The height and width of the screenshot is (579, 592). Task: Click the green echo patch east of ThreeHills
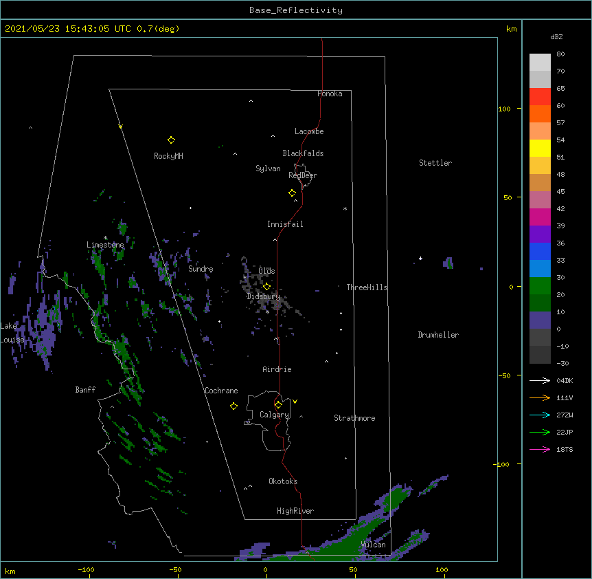pos(448,263)
